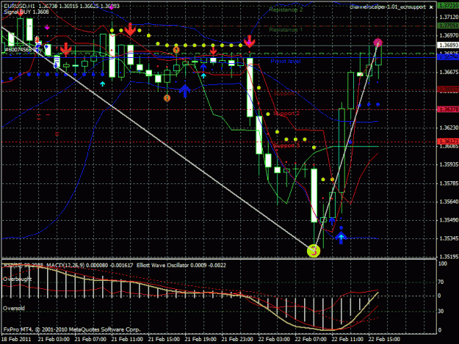Click the small red down arrow near 21 Feb 19:00
Viewport: 459px width, 344px height.
tap(213, 51)
